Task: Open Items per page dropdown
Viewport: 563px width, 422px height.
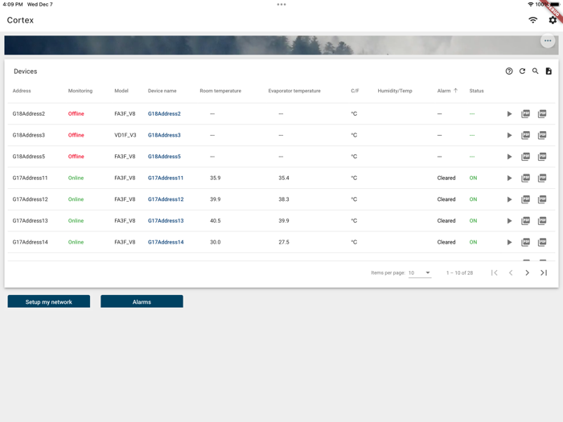Action: (420, 272)
